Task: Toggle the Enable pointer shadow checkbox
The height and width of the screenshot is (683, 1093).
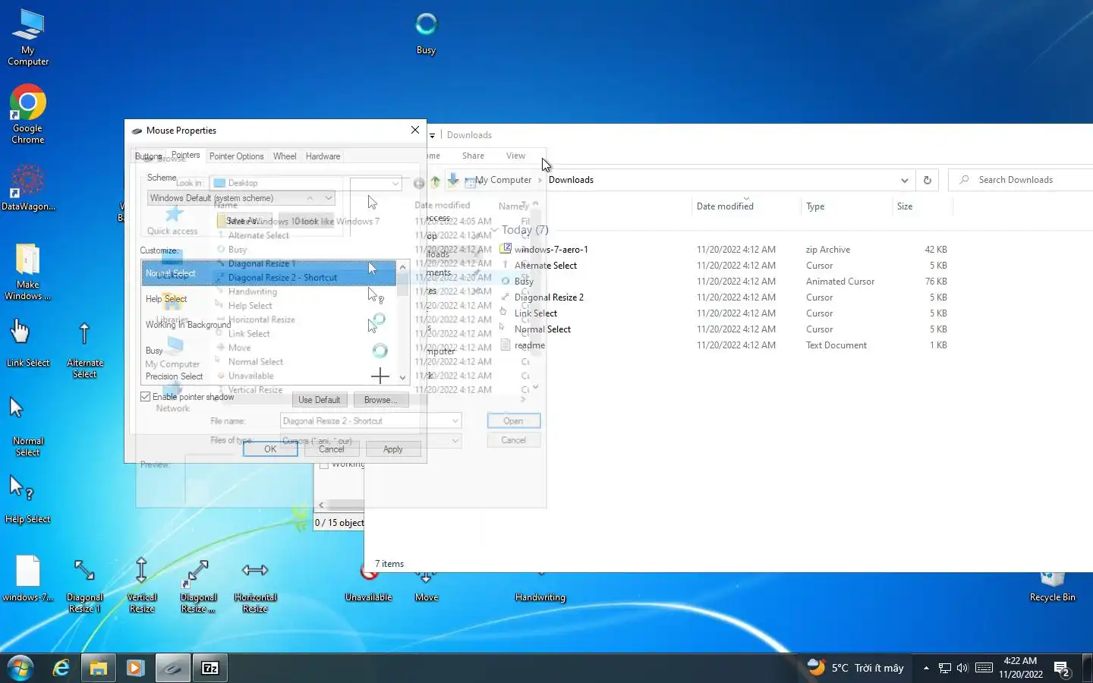Action: tap(145, 396)
